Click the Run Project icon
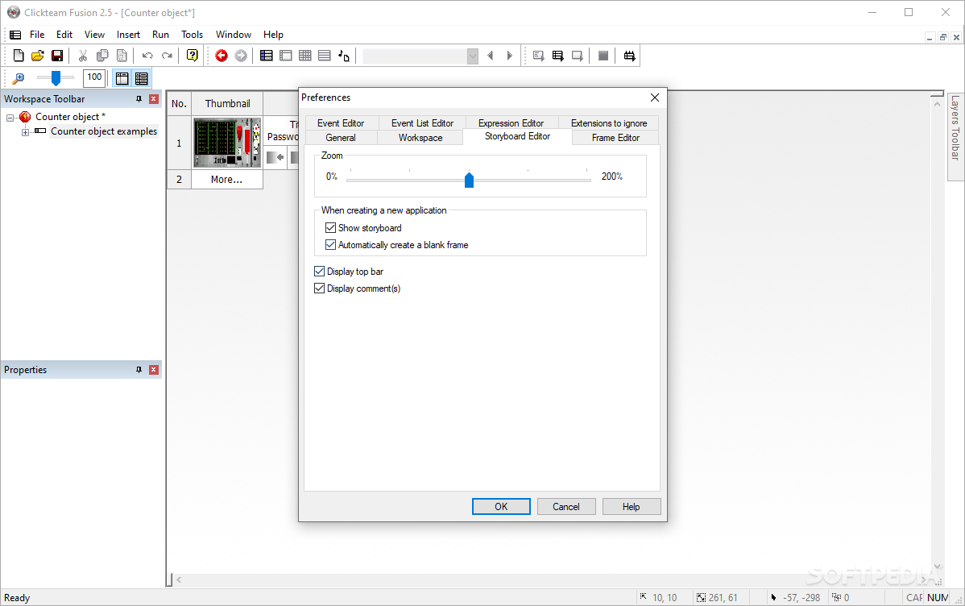 pyautogui.click(x=539, y=56)
